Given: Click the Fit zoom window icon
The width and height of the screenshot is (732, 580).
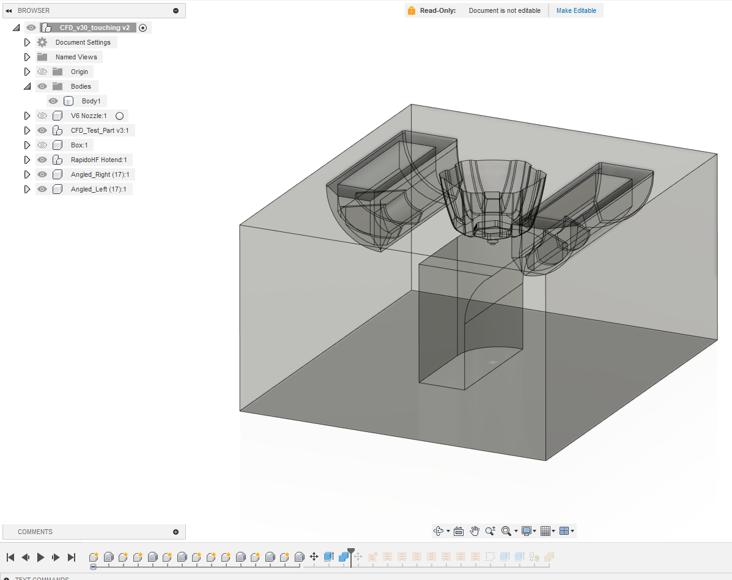Looking at the screenshot, I should point(506,531).
